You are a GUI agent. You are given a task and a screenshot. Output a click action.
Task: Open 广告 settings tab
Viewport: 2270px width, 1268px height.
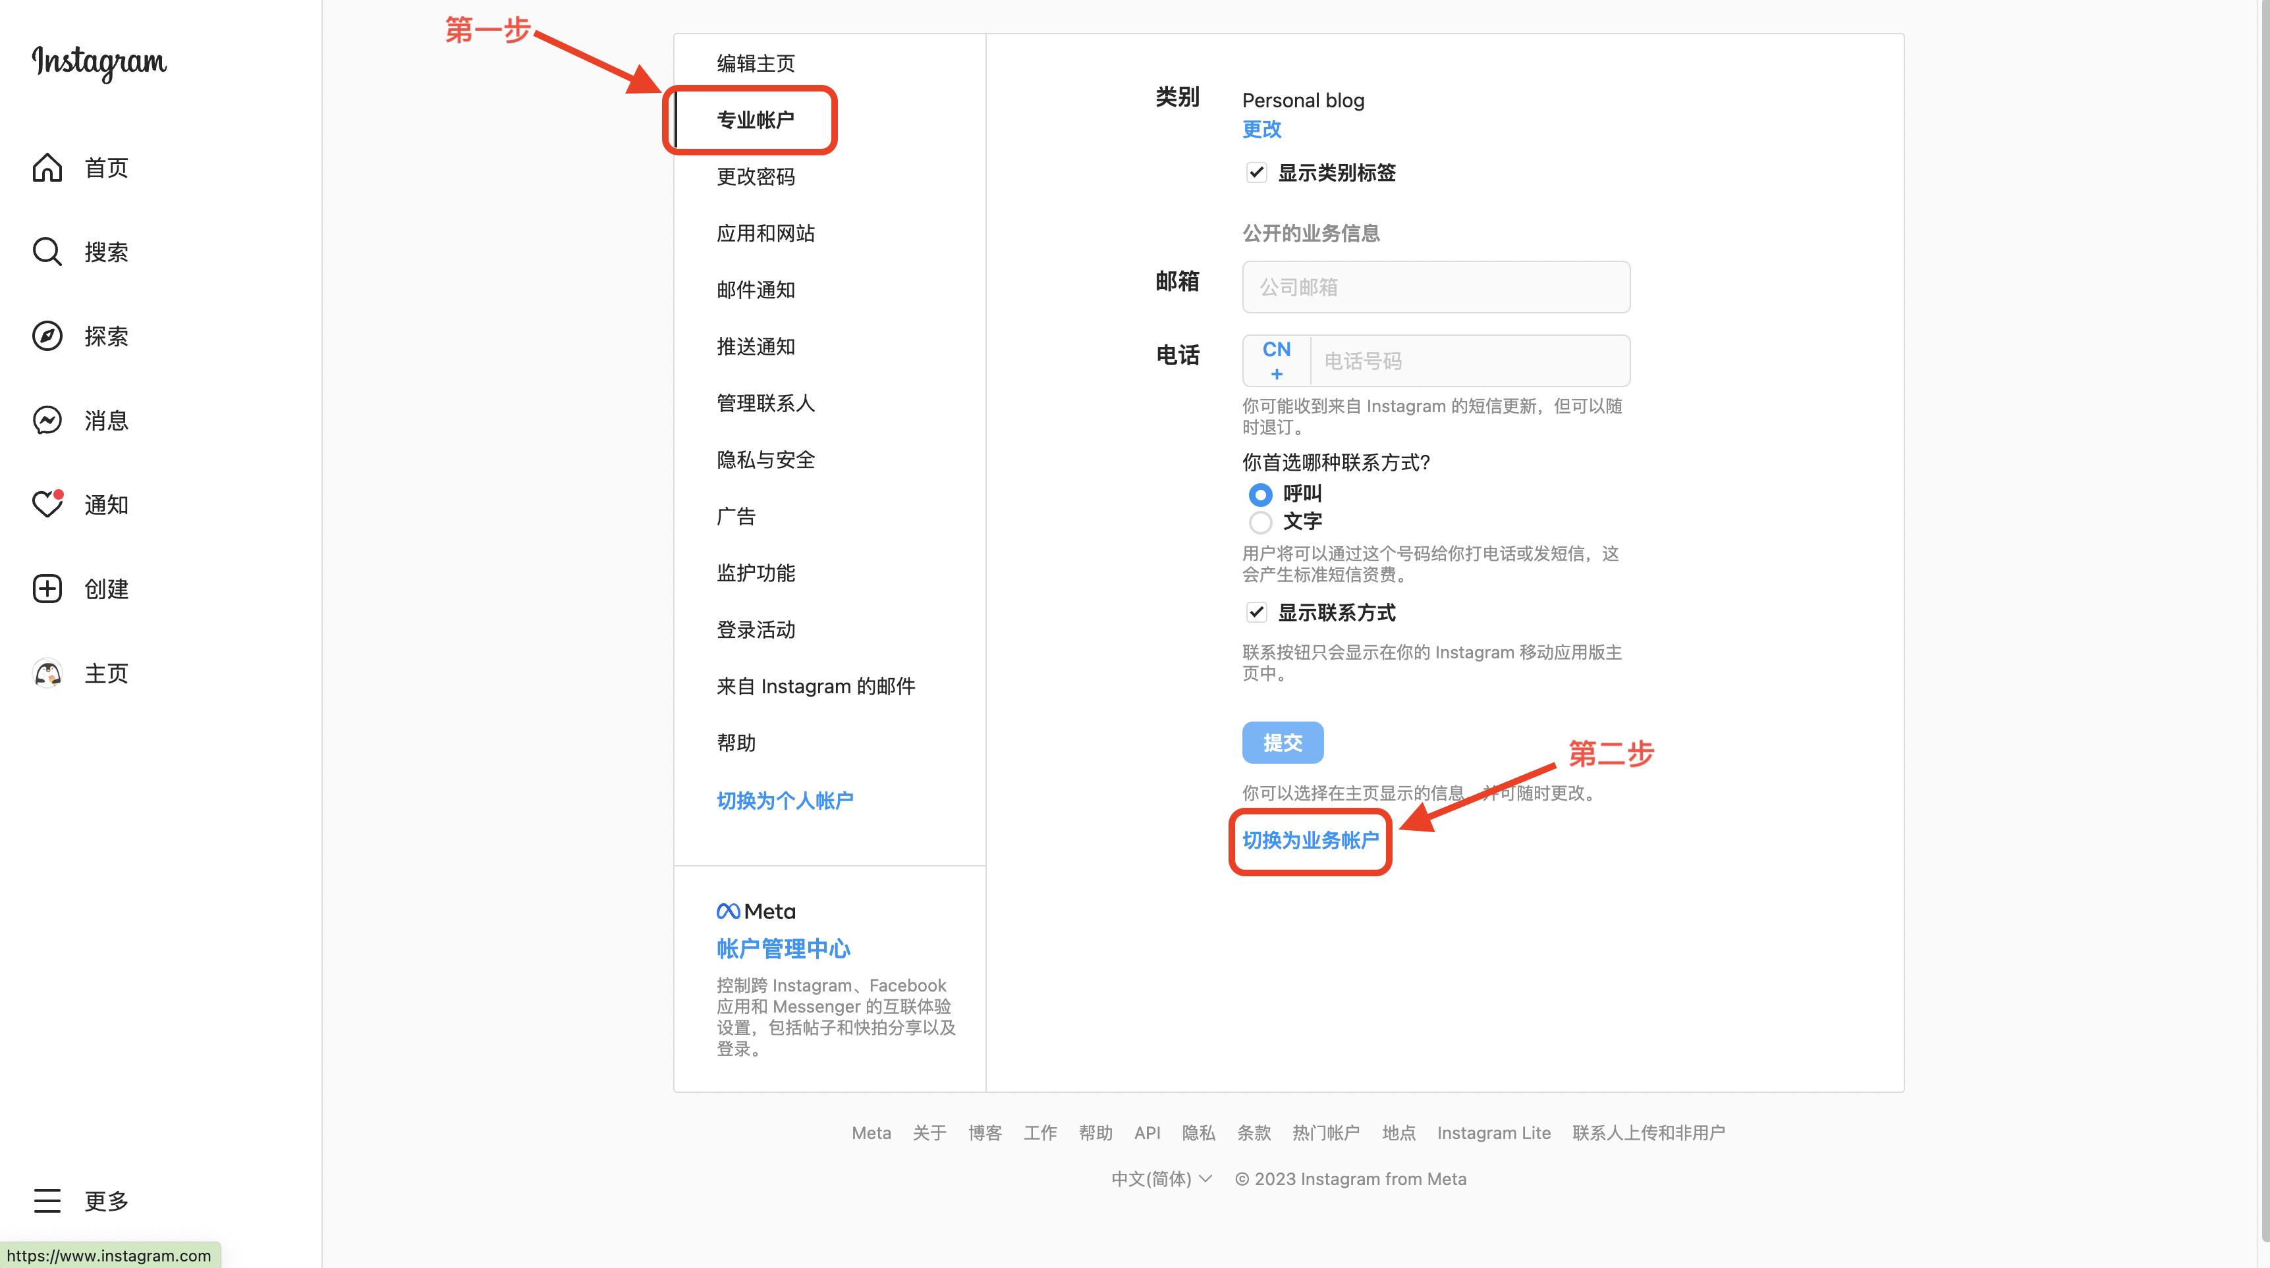[x=829, y=516]
